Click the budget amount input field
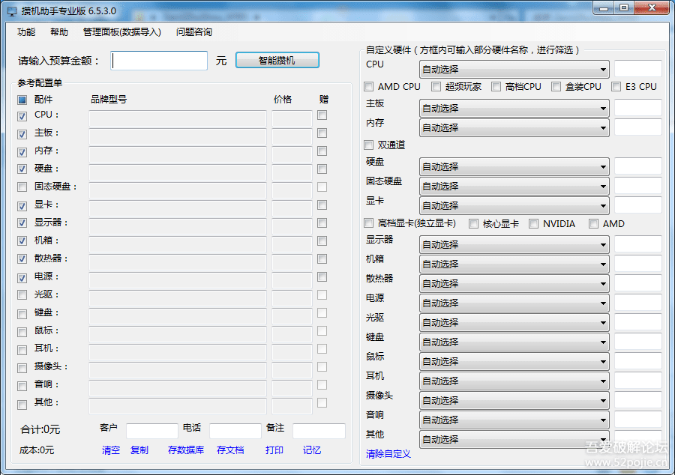This screenshot has height=475, width=675. 159,61
